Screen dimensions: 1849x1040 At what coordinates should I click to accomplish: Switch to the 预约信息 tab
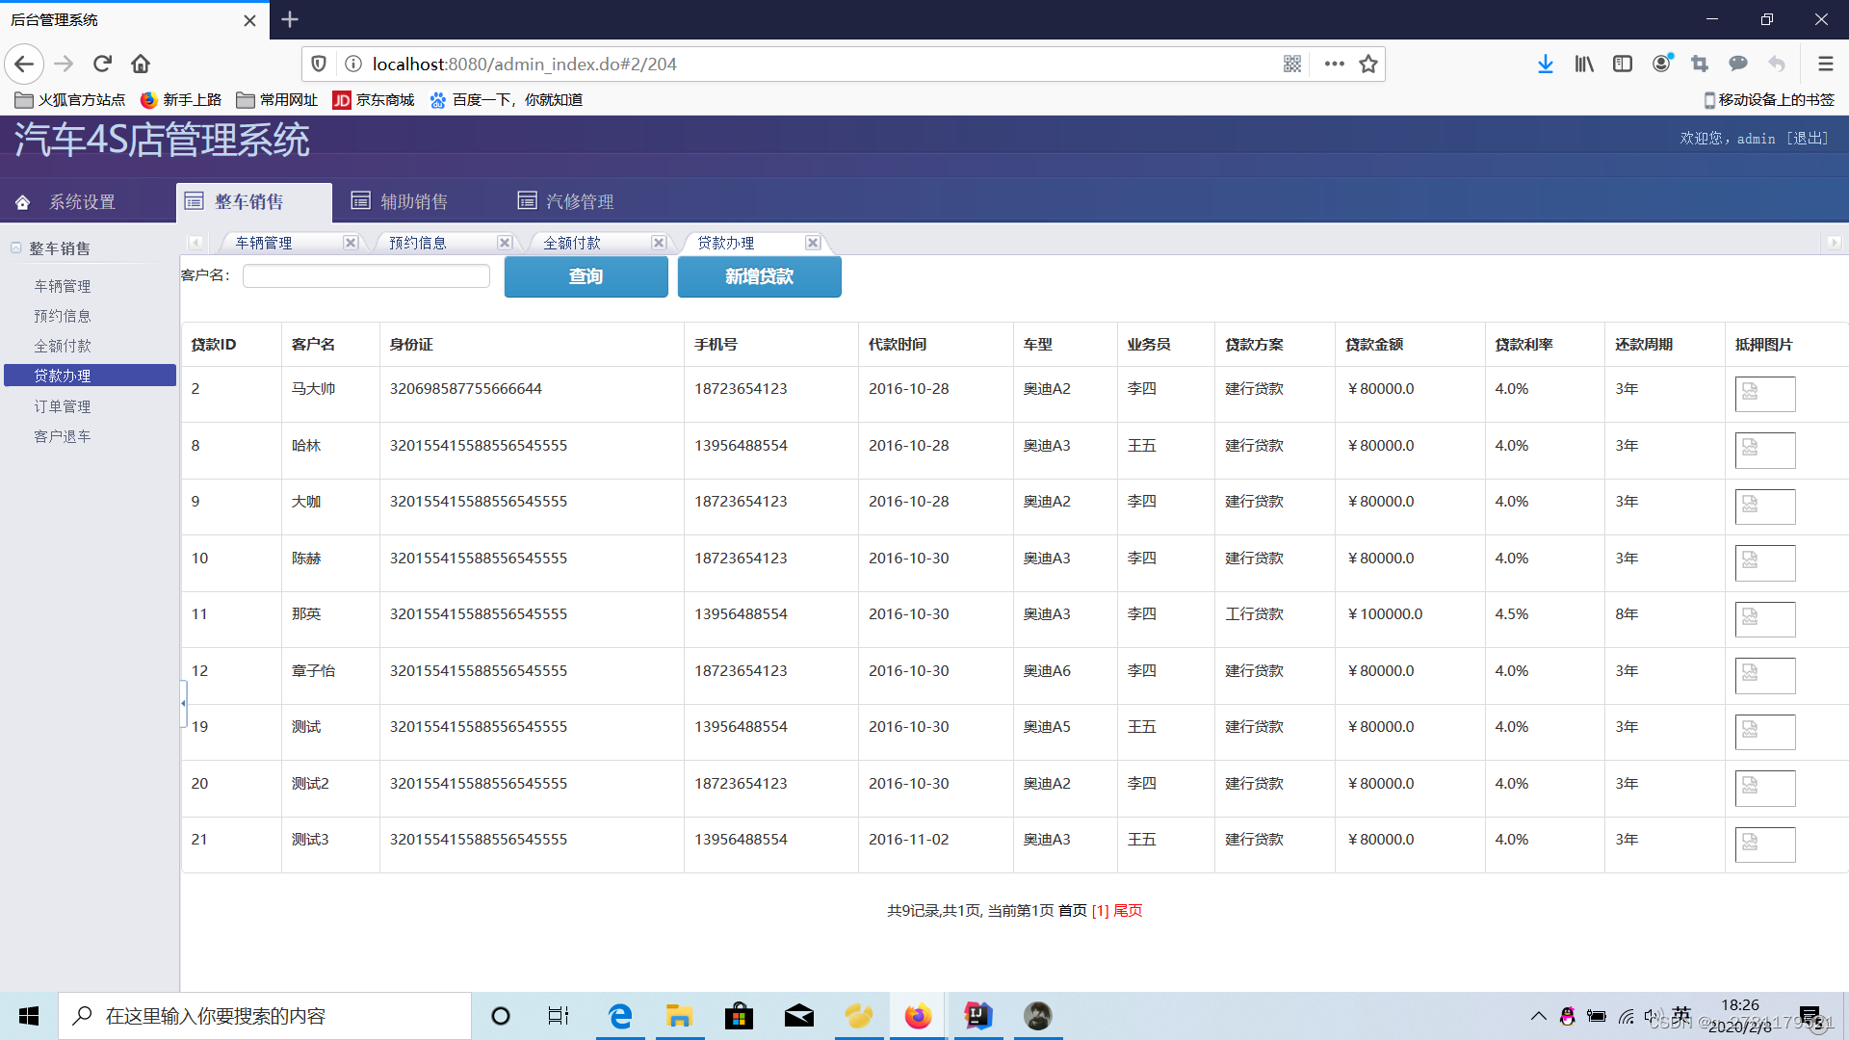point(418,243)
